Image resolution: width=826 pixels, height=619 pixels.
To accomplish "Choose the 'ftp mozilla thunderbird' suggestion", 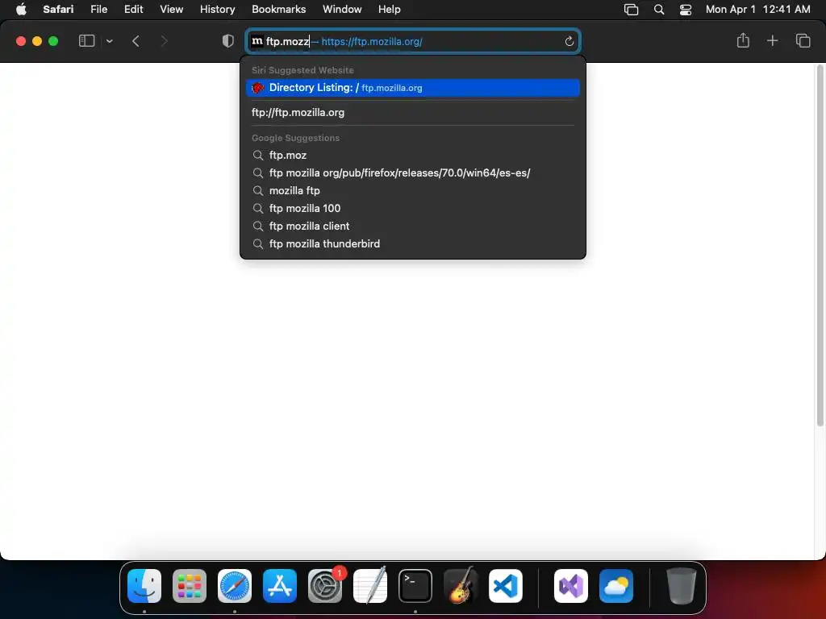I will 412,243.
